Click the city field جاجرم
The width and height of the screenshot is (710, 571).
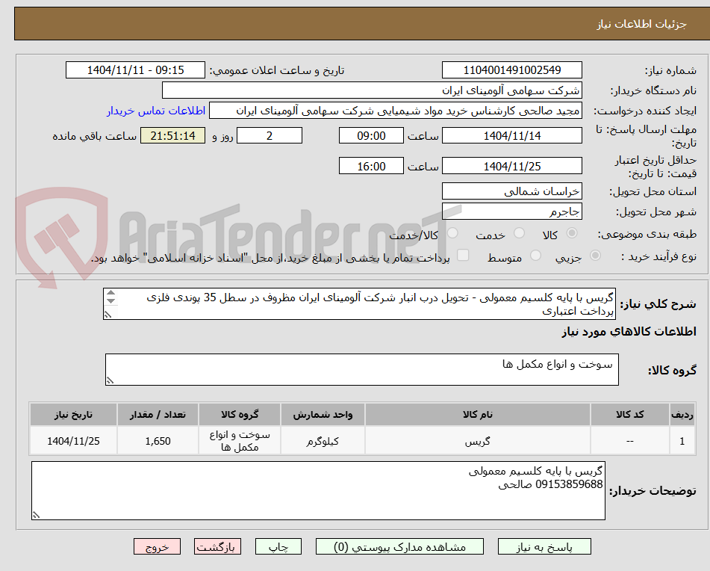point(511,212)
